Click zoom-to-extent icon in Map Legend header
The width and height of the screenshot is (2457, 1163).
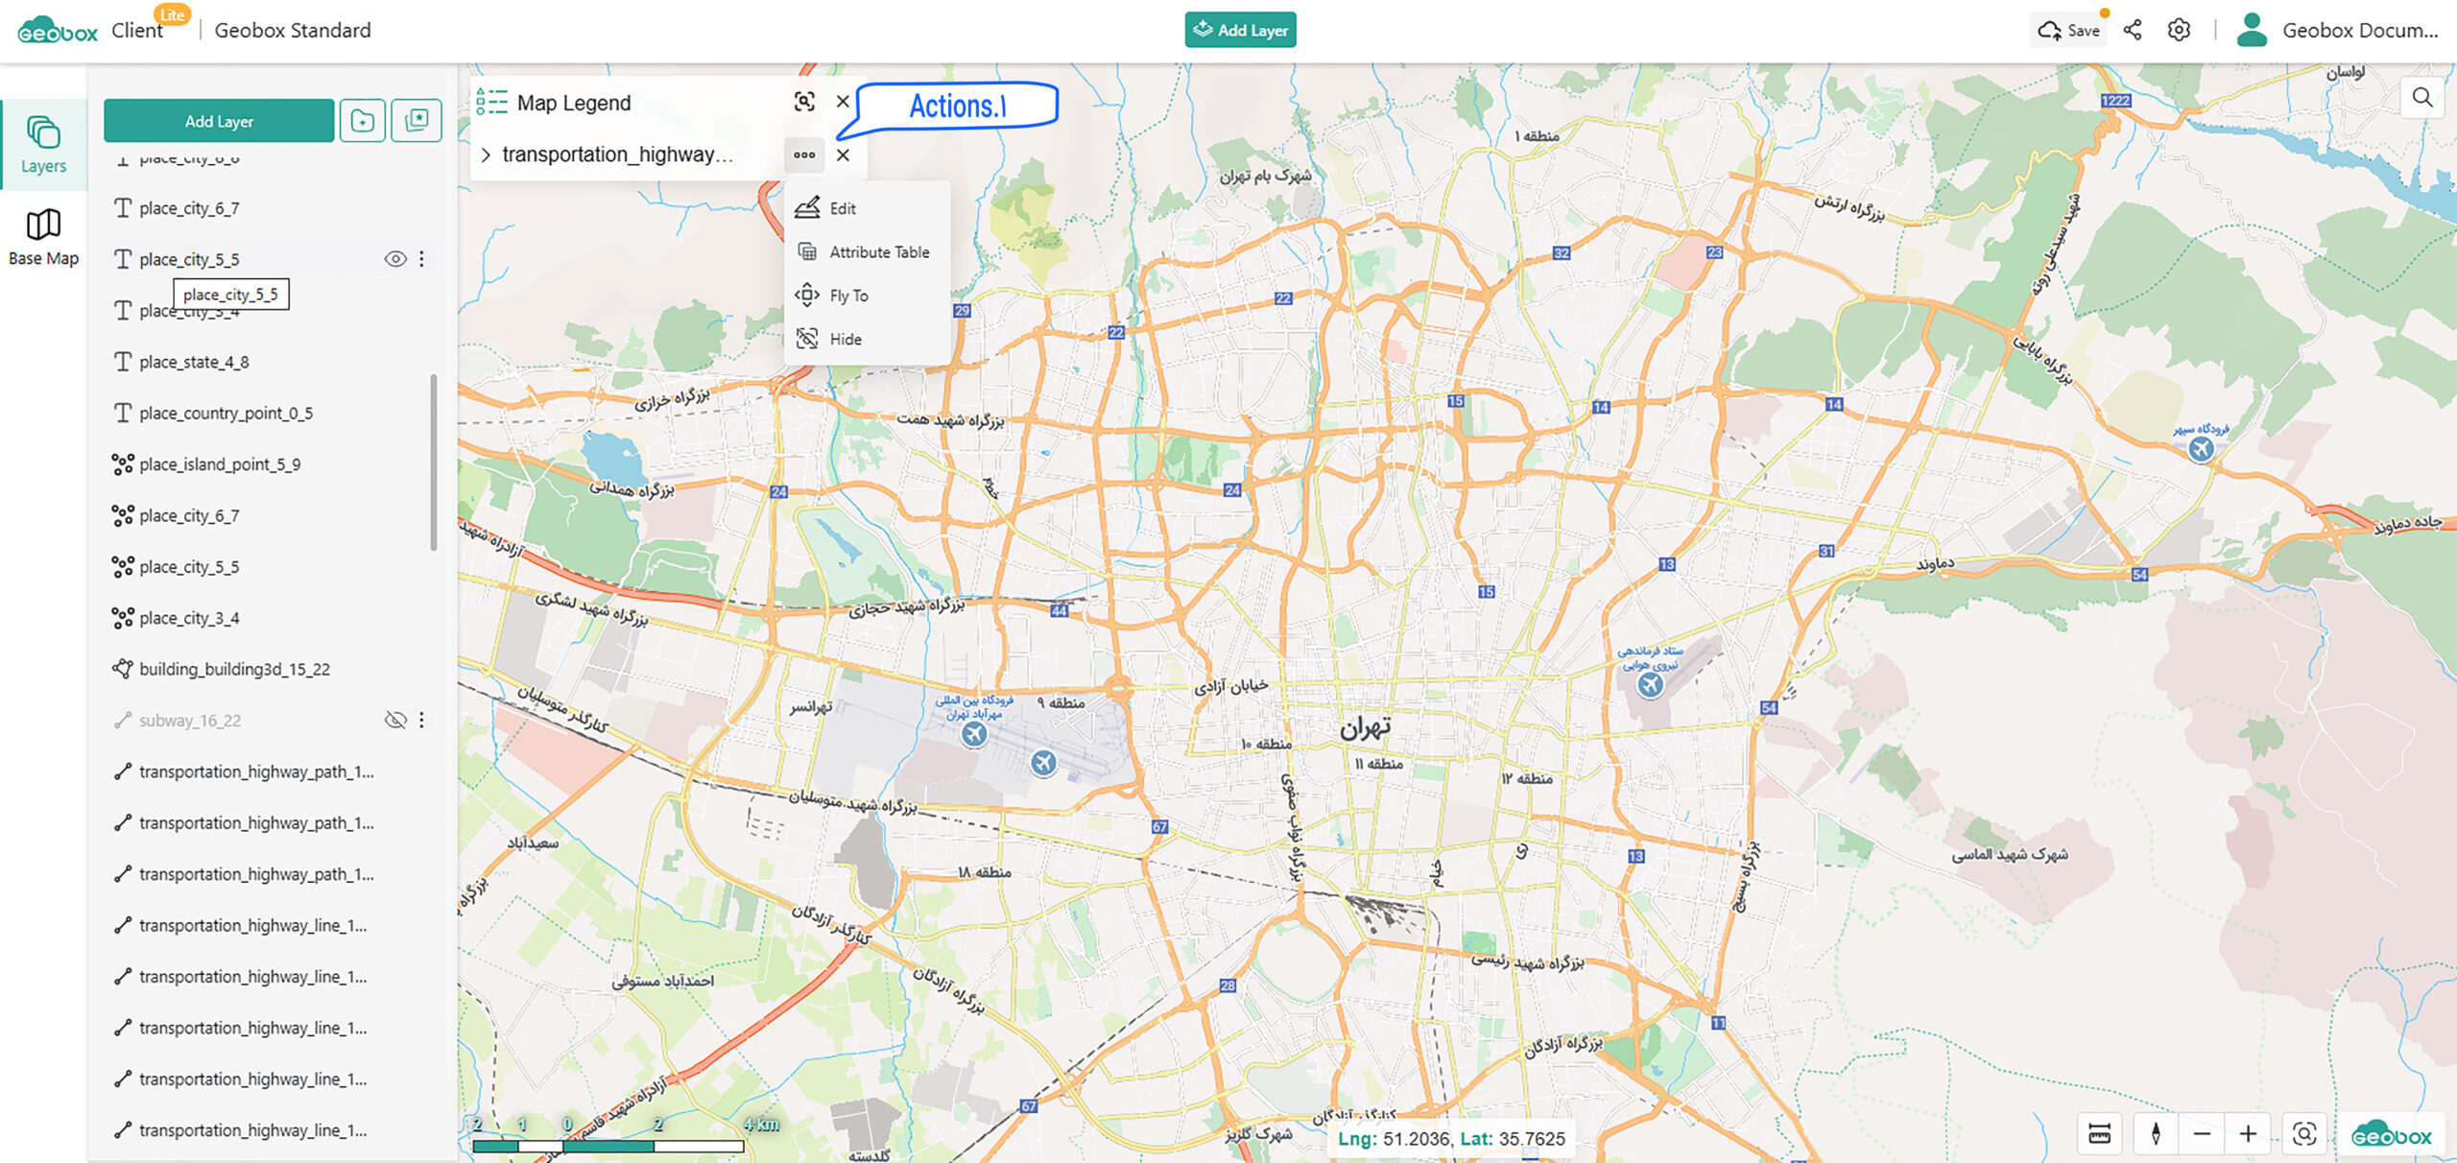[x=804, y=102]
